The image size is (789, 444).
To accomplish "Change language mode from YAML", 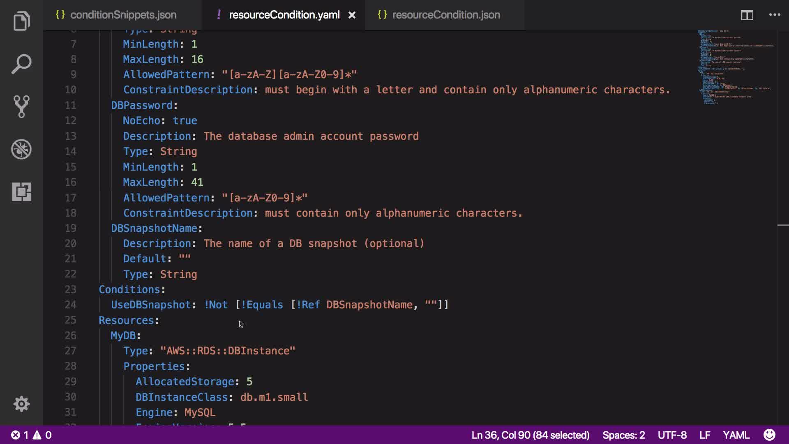I will [x=736, y=435].
